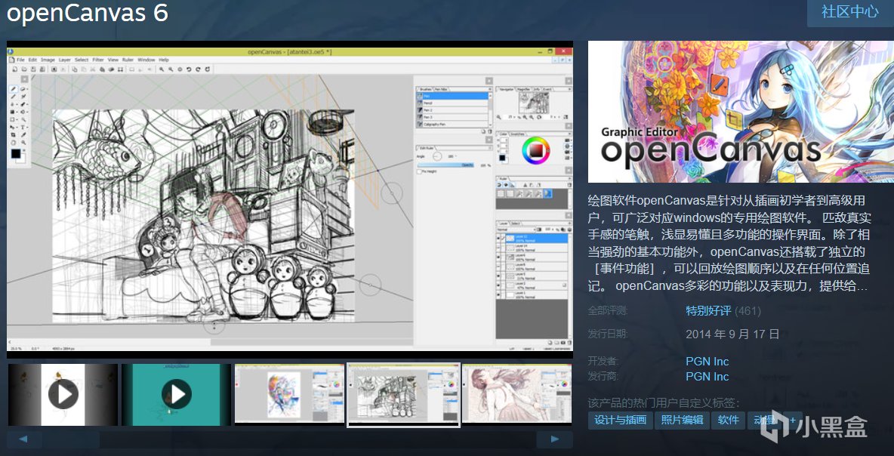Click the Zoom In icon in Navigator panel

click(x=525, y=118)
